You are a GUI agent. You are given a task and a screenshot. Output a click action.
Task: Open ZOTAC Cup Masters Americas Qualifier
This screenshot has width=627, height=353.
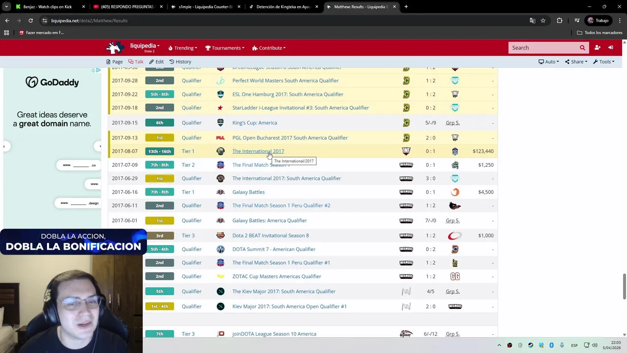click(277, 277)
